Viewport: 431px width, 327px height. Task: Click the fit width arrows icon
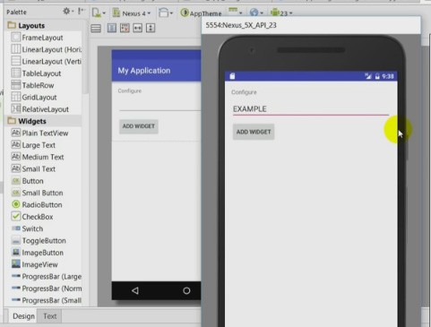tap(137, 28)
